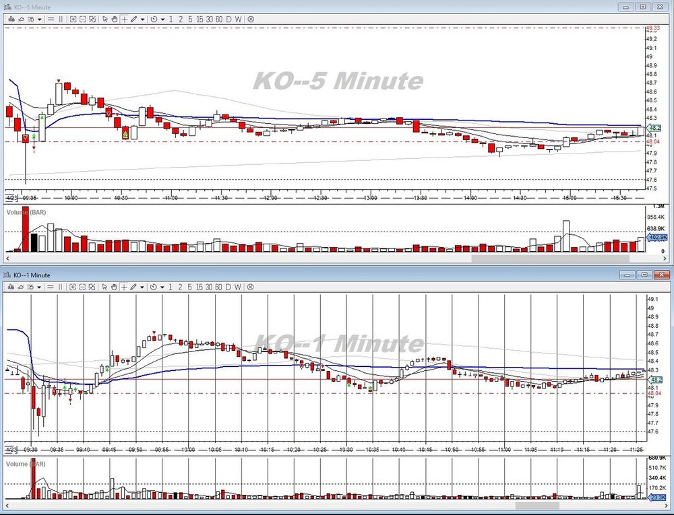Click chart settings icon in 1 Minute toolbar

click(x=30, y=287)
